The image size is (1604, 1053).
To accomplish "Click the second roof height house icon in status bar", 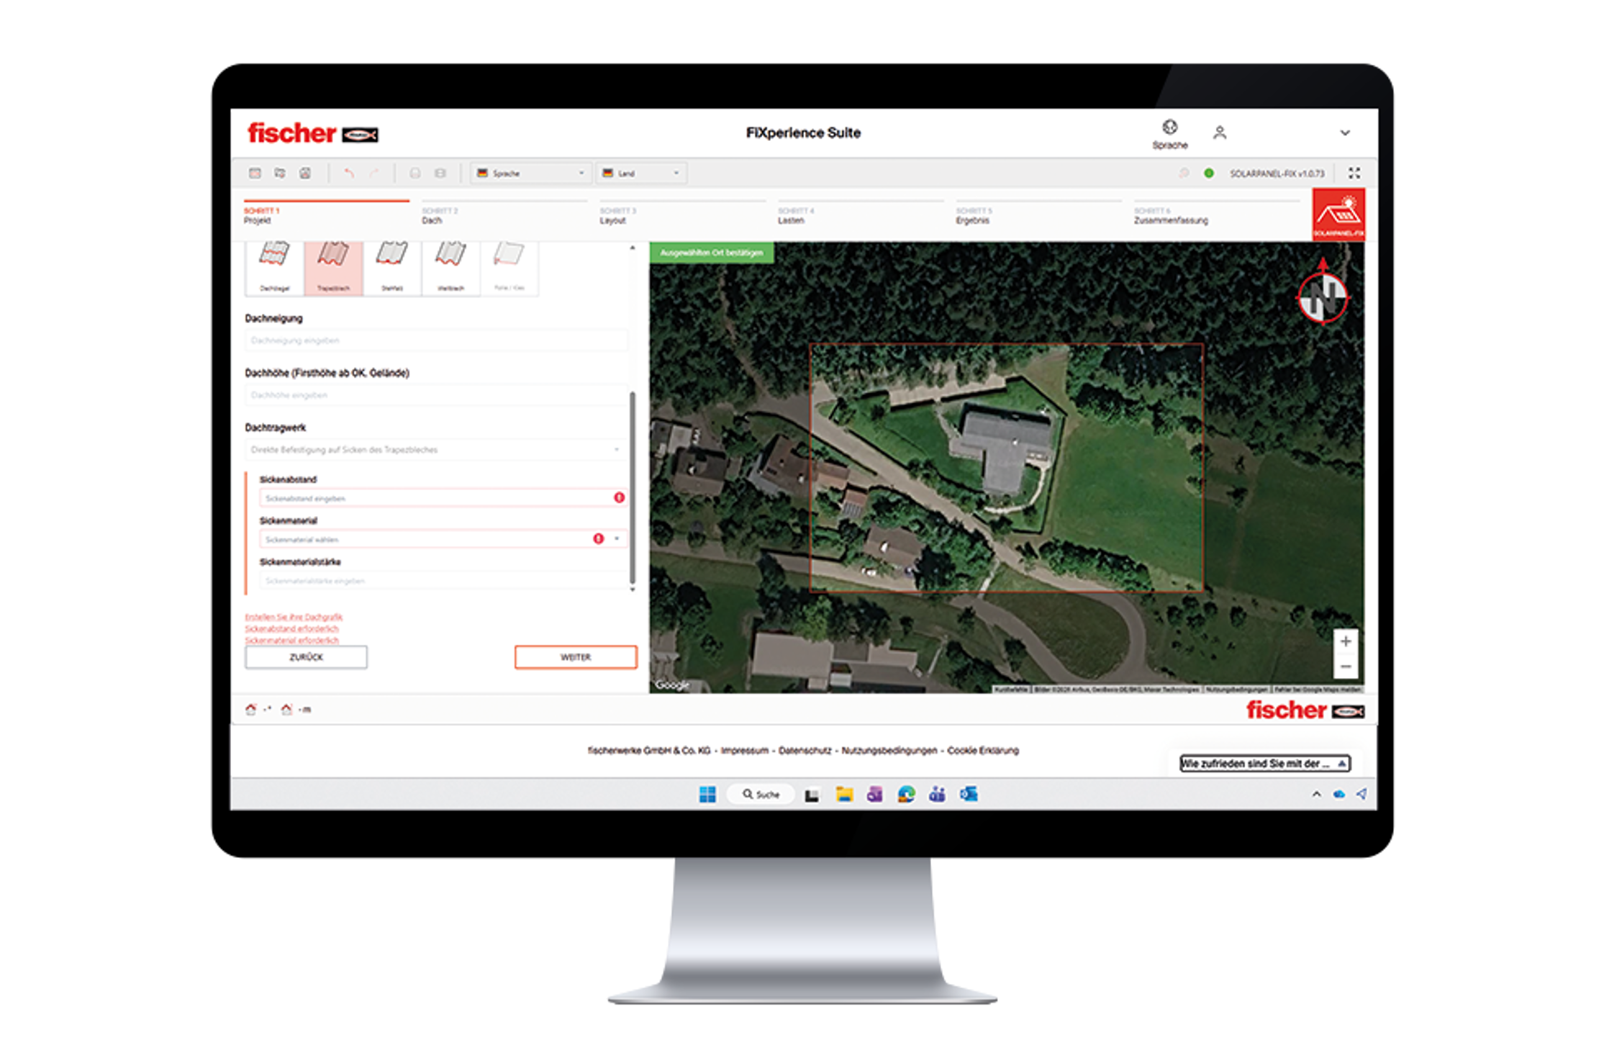I will pos(286,710).
